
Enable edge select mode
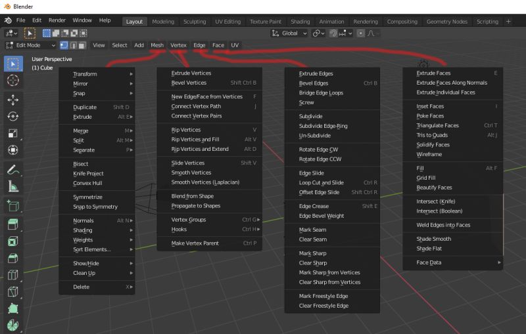73,45
